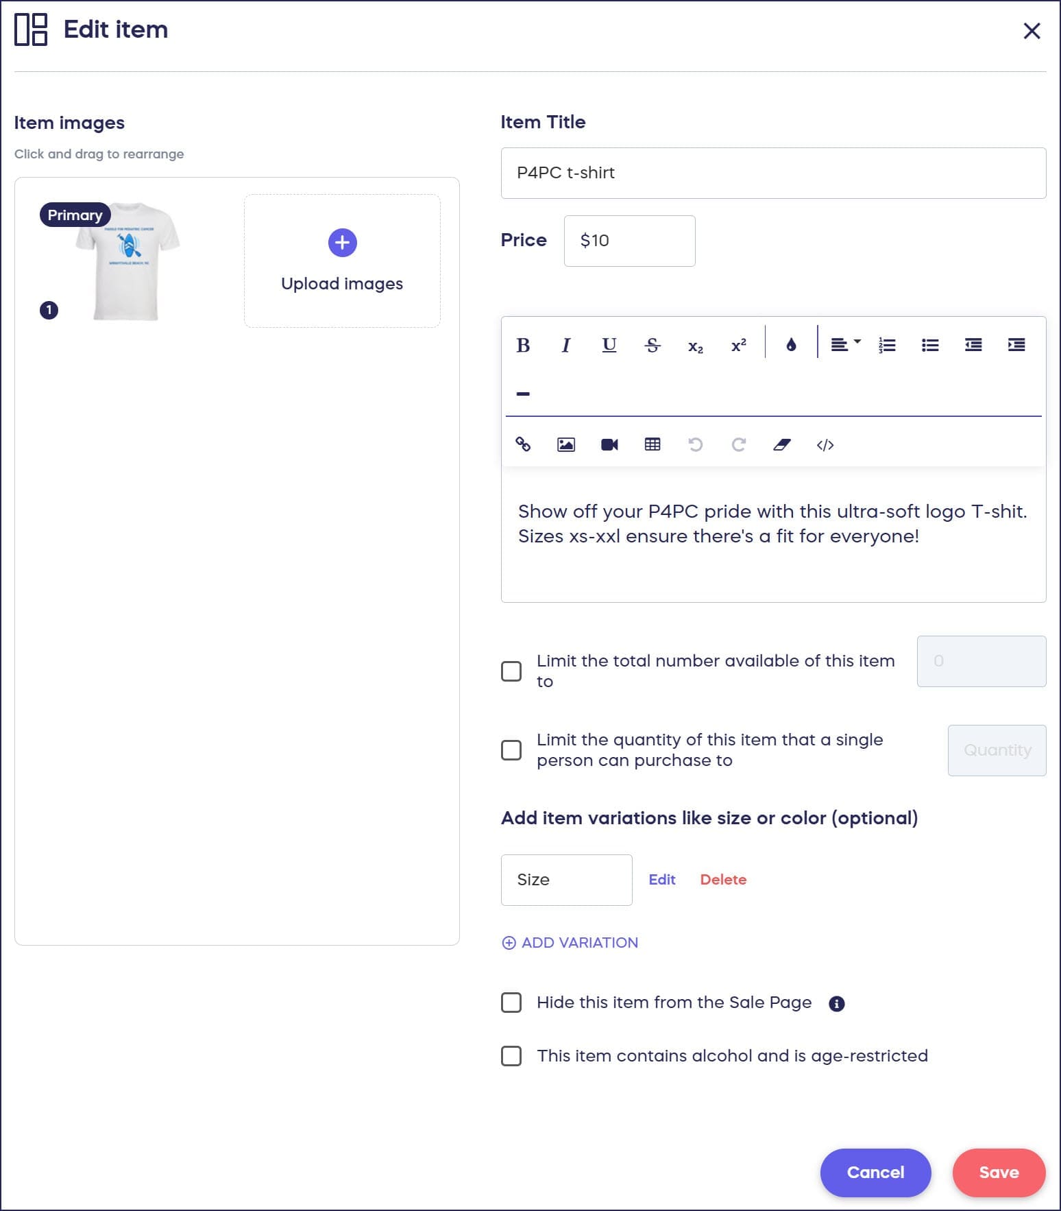Image resolution: width=1061 pixels, height=1211 pixels.
Task: Open the text alignment dropdown
Action: [x=845, y=345]
